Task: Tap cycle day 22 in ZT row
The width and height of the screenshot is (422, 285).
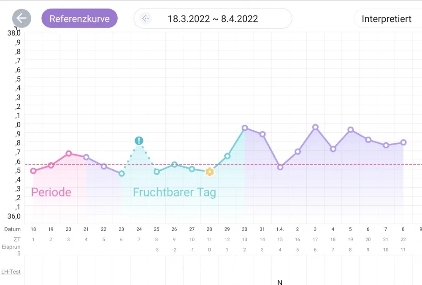Action: 403,239
